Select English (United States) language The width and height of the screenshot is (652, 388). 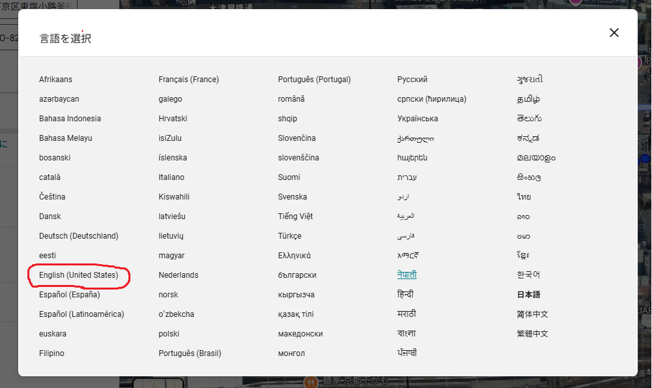coord(79,275)
